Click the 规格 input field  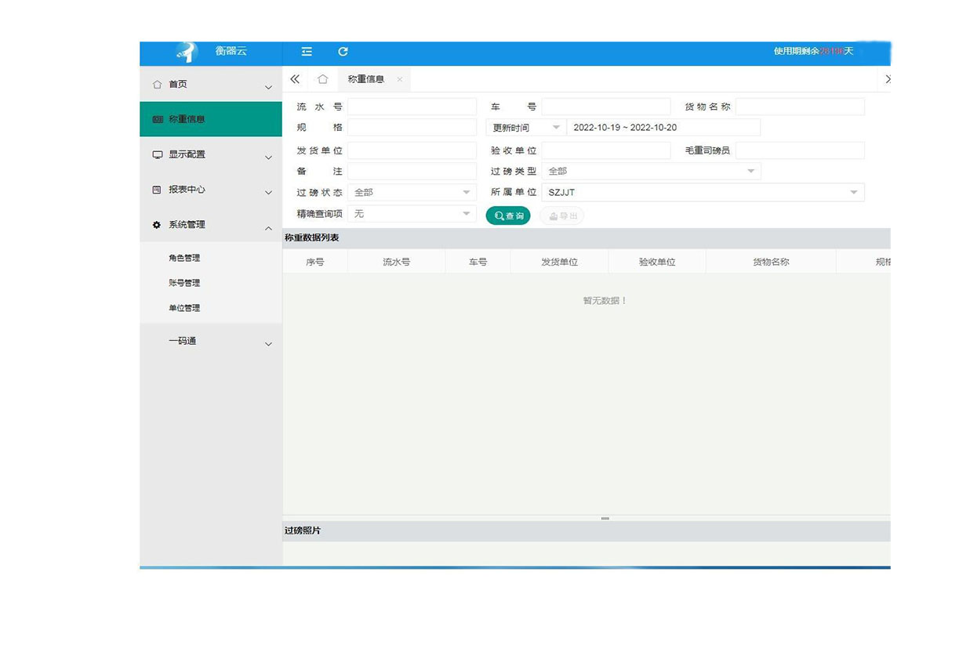pyautogui.click(x=412, y=128)
